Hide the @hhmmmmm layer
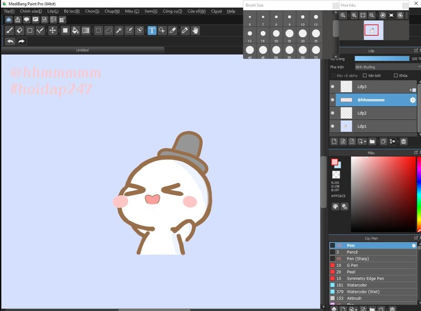 click(x=333, y=100)
